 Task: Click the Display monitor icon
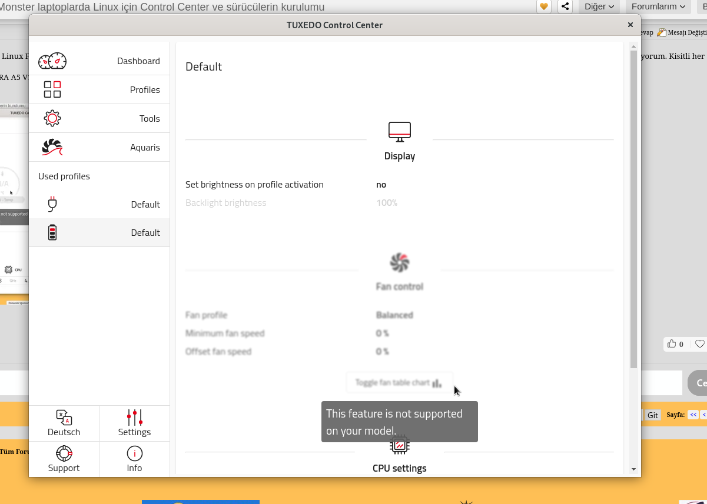400,132
